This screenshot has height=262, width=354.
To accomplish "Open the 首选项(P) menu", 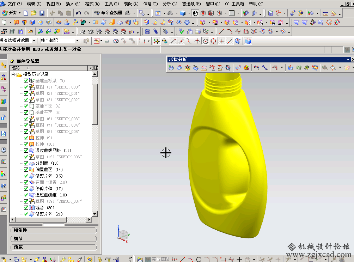I will point(191,4).
